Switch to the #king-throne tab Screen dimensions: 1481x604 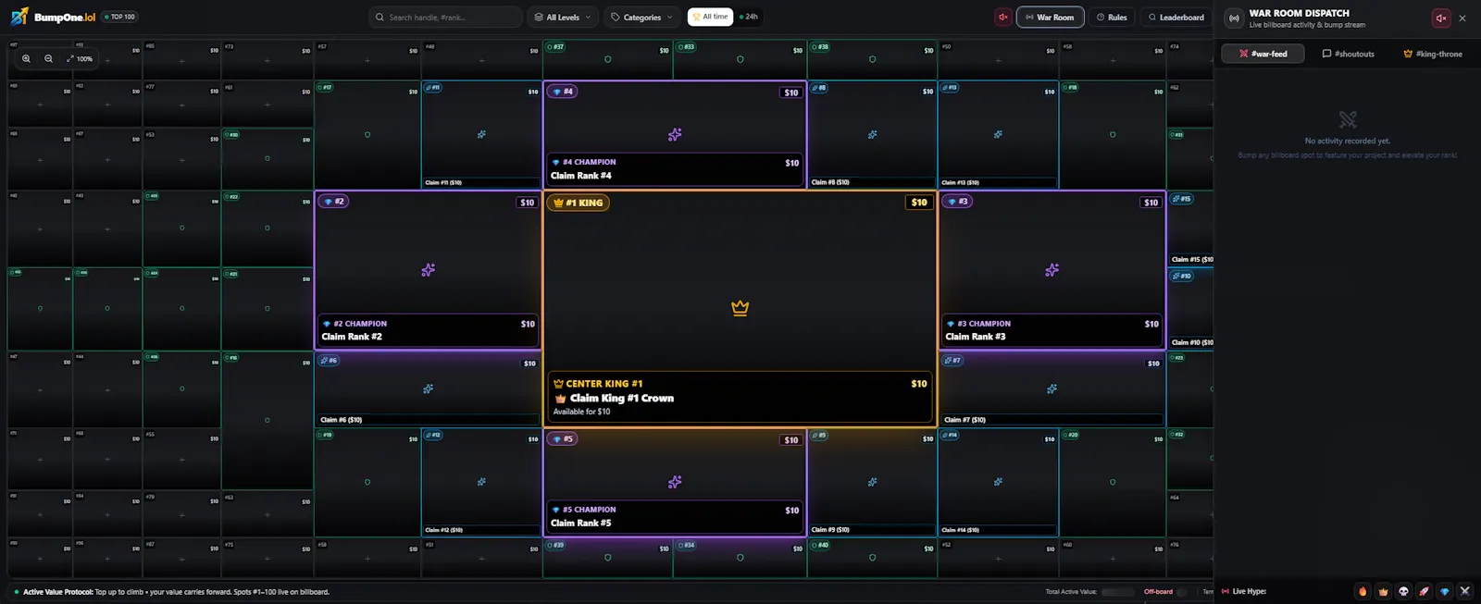click(x=1433, y=54)
